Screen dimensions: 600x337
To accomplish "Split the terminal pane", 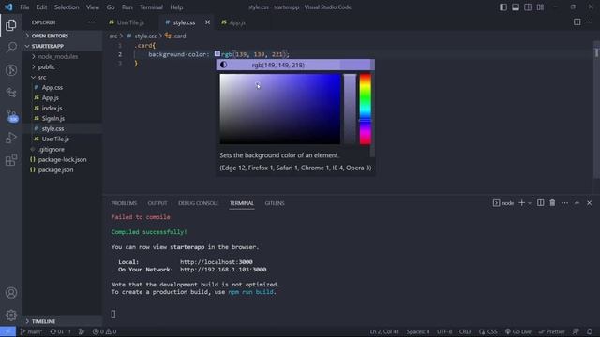I will [540, 203].
